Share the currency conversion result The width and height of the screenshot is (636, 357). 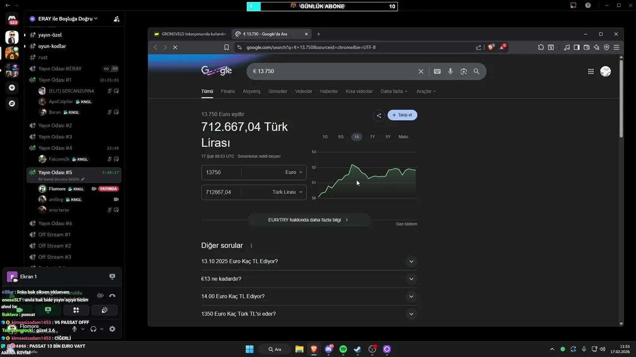[379, 116]
